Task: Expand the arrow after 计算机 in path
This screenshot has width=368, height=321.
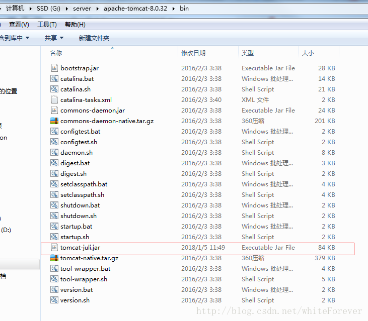Action: click(31, 9)
